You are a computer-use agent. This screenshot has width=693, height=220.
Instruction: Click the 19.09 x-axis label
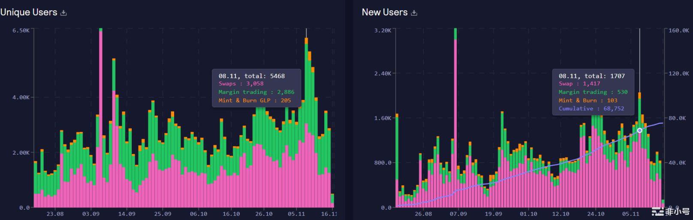(x=493, y=214)
